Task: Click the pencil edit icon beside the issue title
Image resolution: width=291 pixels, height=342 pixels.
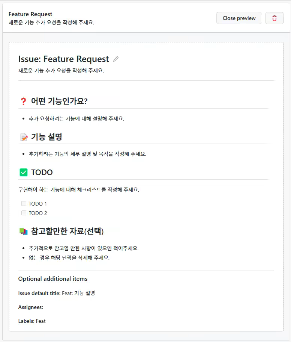Action: pos(115,59)
